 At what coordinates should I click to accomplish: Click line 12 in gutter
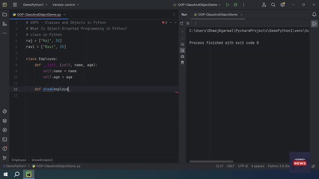click(x=15, y=89)
